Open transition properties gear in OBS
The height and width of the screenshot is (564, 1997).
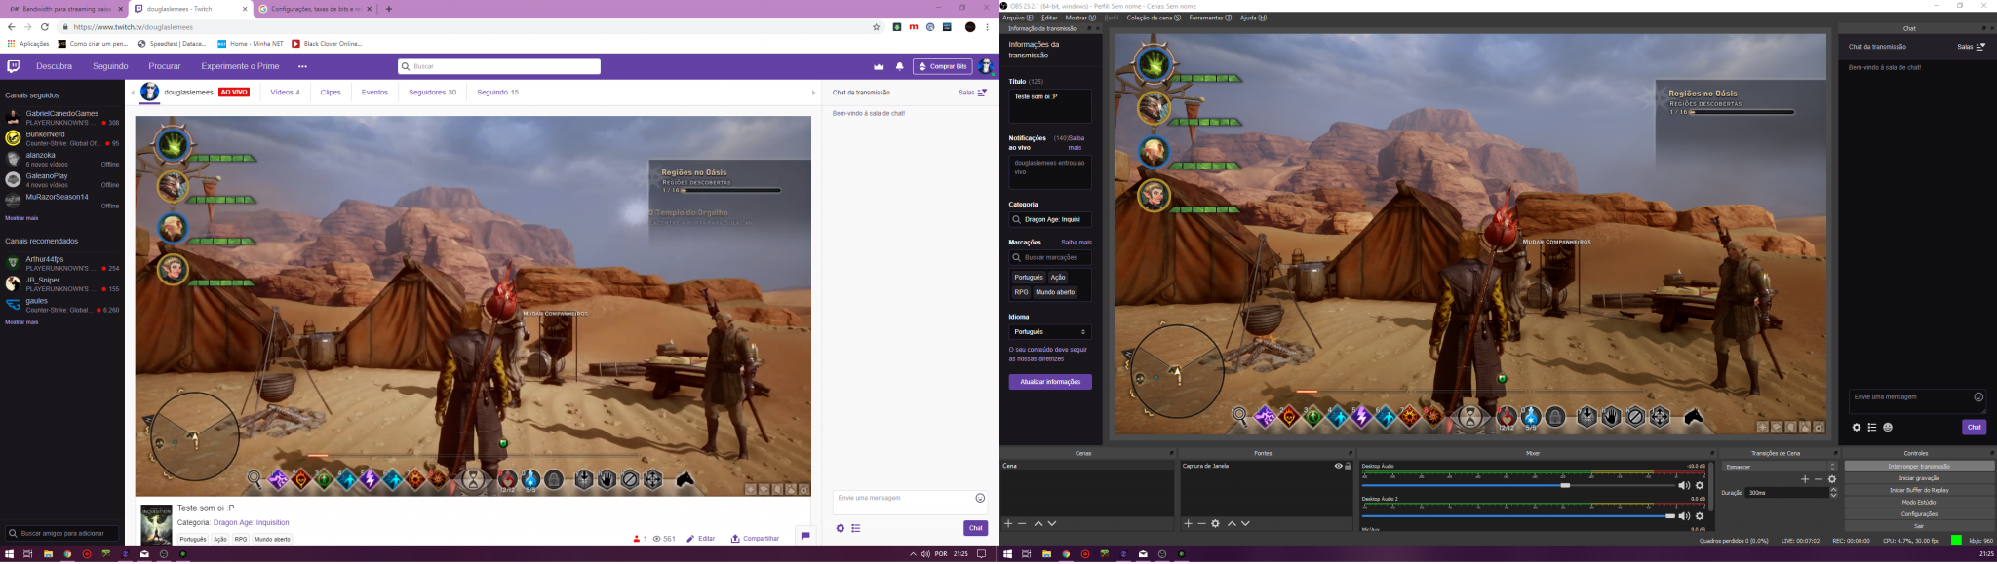pyautogui.click(x=1831, y=479)
